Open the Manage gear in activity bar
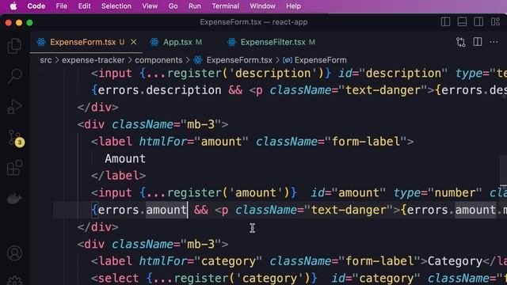This screenshot has height=285, width=507. tap(14, 280)
